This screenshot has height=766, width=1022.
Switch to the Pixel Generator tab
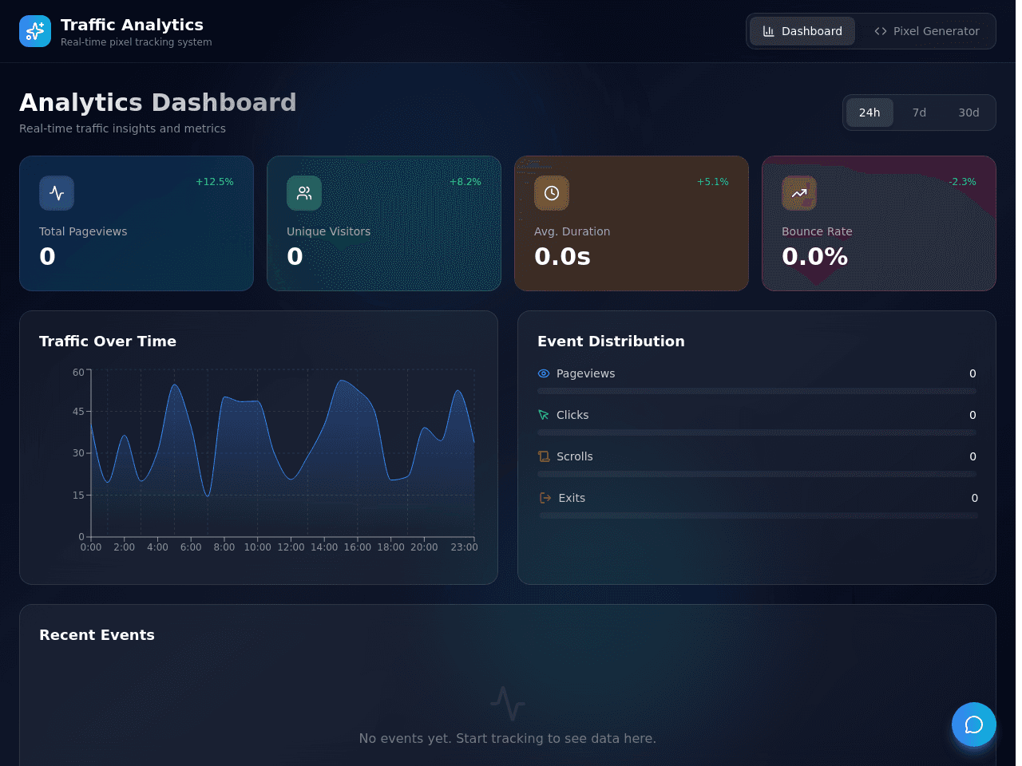(x=926, y=31)
